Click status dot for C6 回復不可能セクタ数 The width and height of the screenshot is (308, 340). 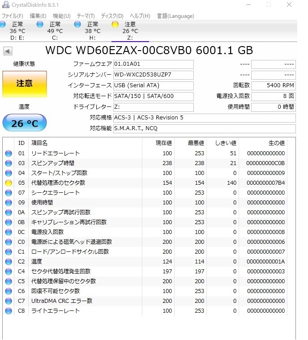pos(9,291)
